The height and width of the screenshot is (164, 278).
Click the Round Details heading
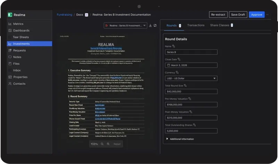[x=176, y=39]
